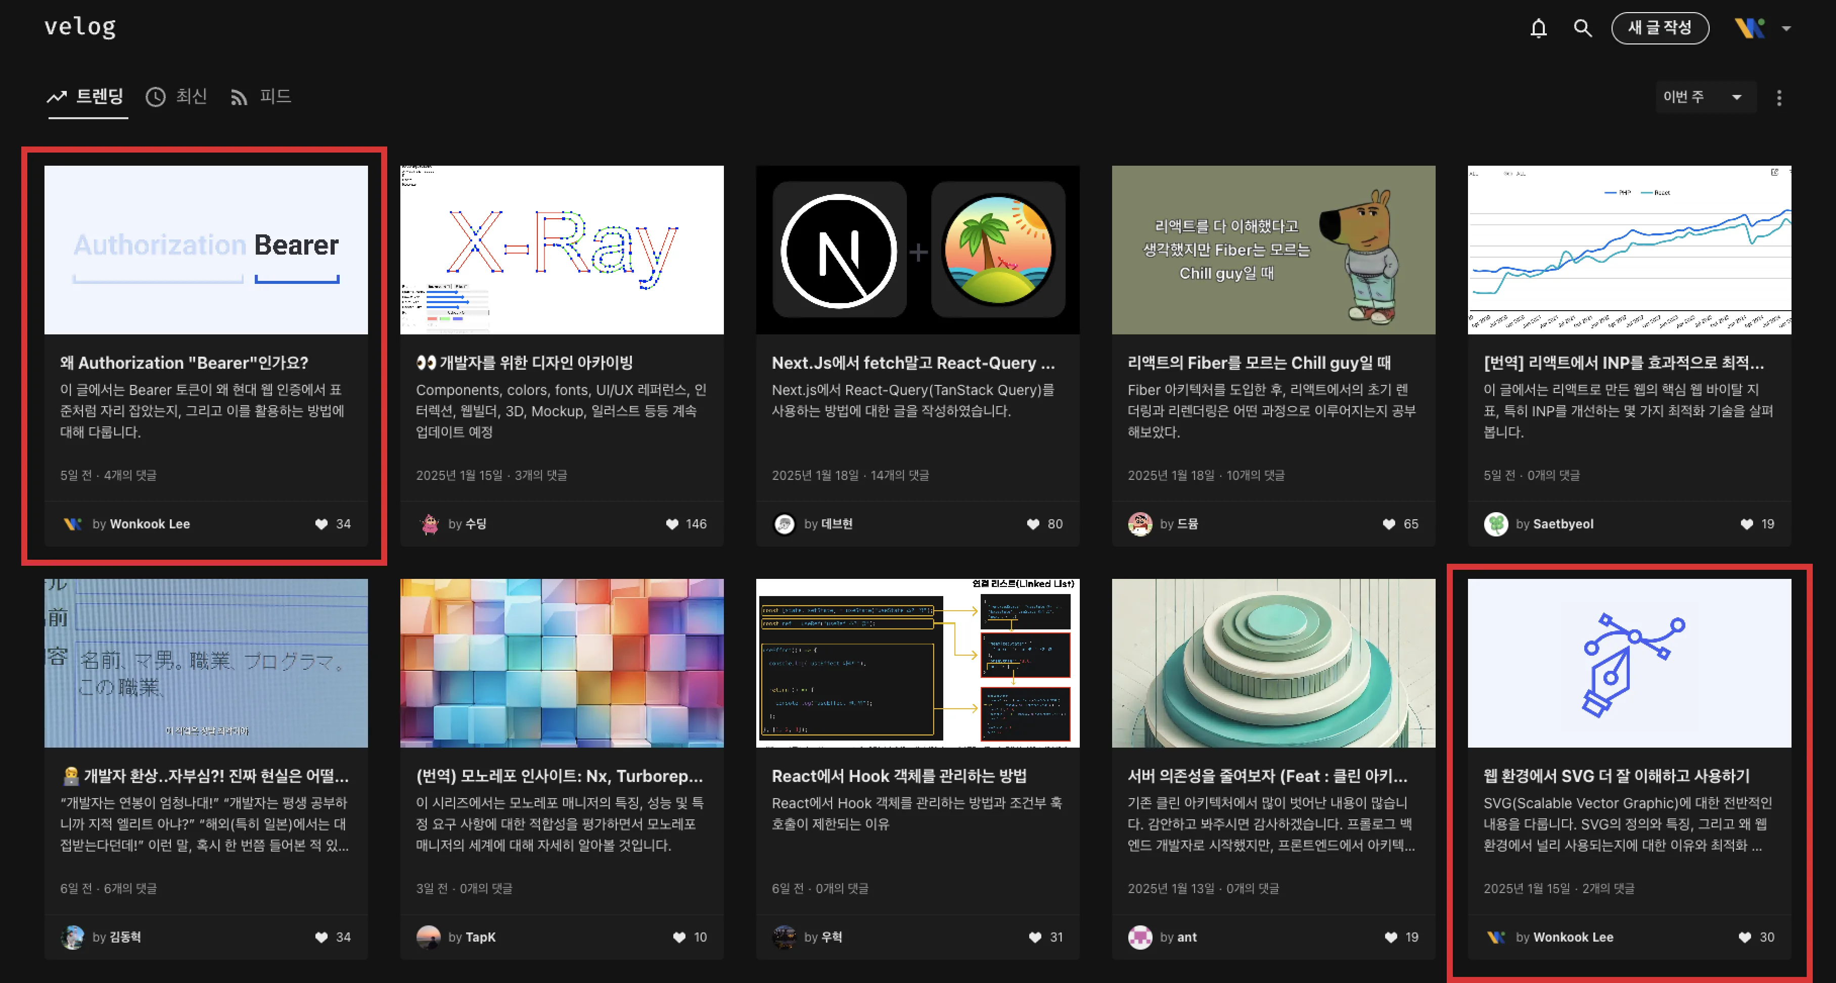1836x983 pixels.
Task: Open the line chart INP thumbnail
Action: point(1629,250)
